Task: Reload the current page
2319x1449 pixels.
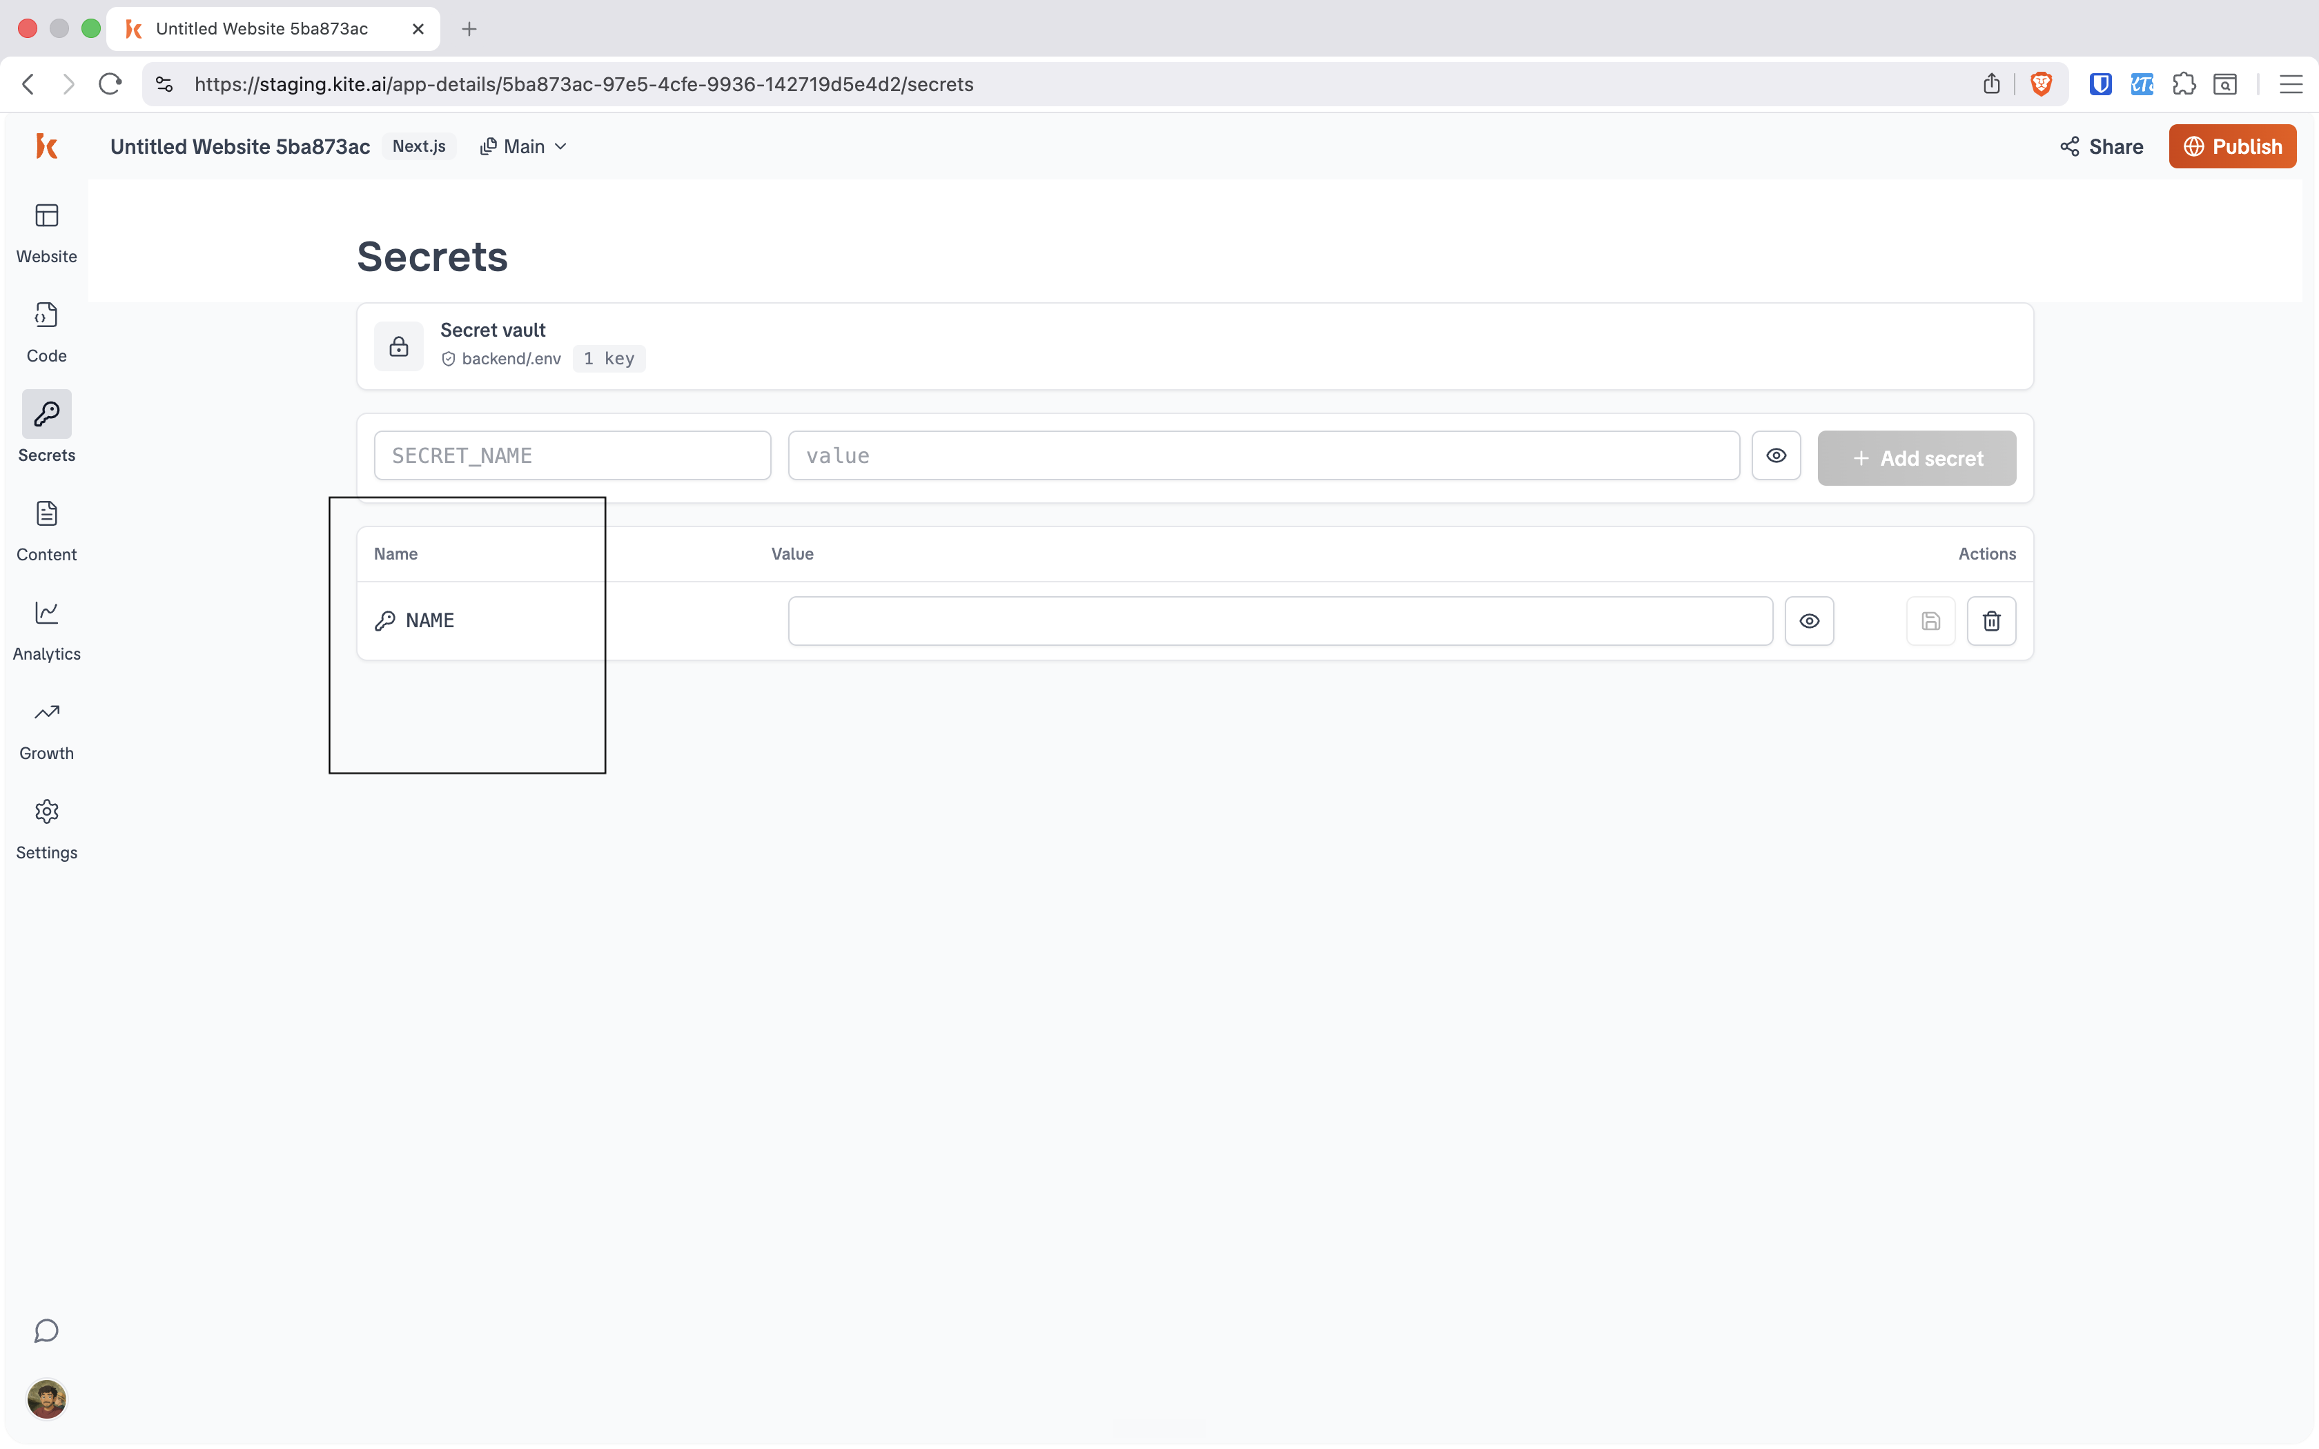Action: [110, 84]
